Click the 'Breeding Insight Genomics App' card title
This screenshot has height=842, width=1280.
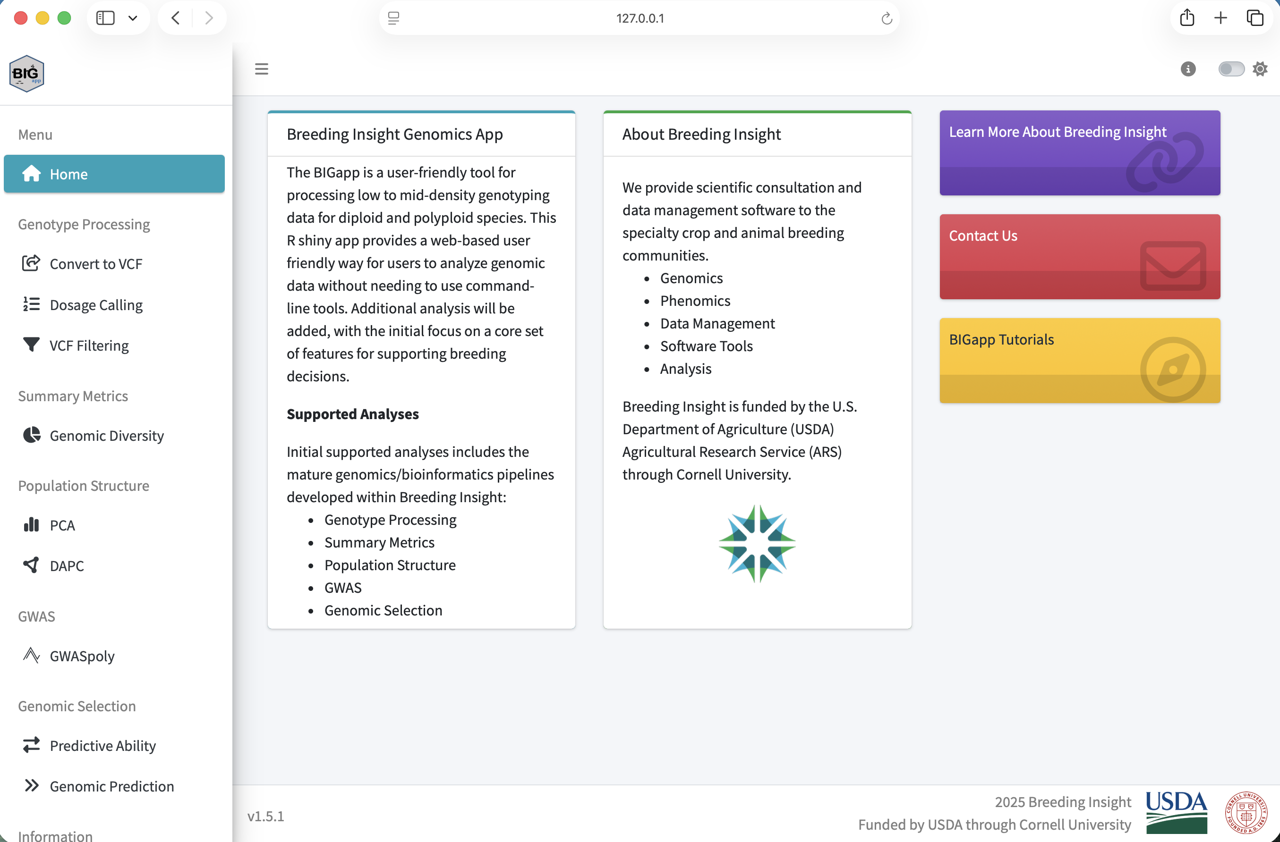pos(395,134)
